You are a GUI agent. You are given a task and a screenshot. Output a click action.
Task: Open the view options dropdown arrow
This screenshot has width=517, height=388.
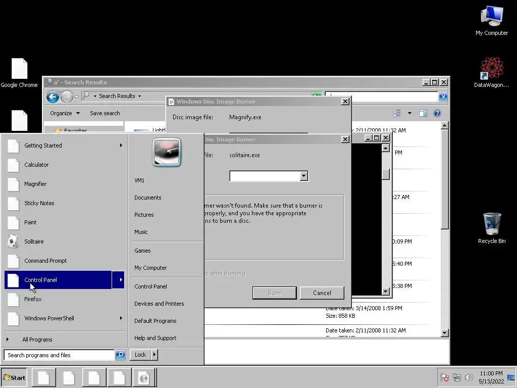[x=409, y=113]
